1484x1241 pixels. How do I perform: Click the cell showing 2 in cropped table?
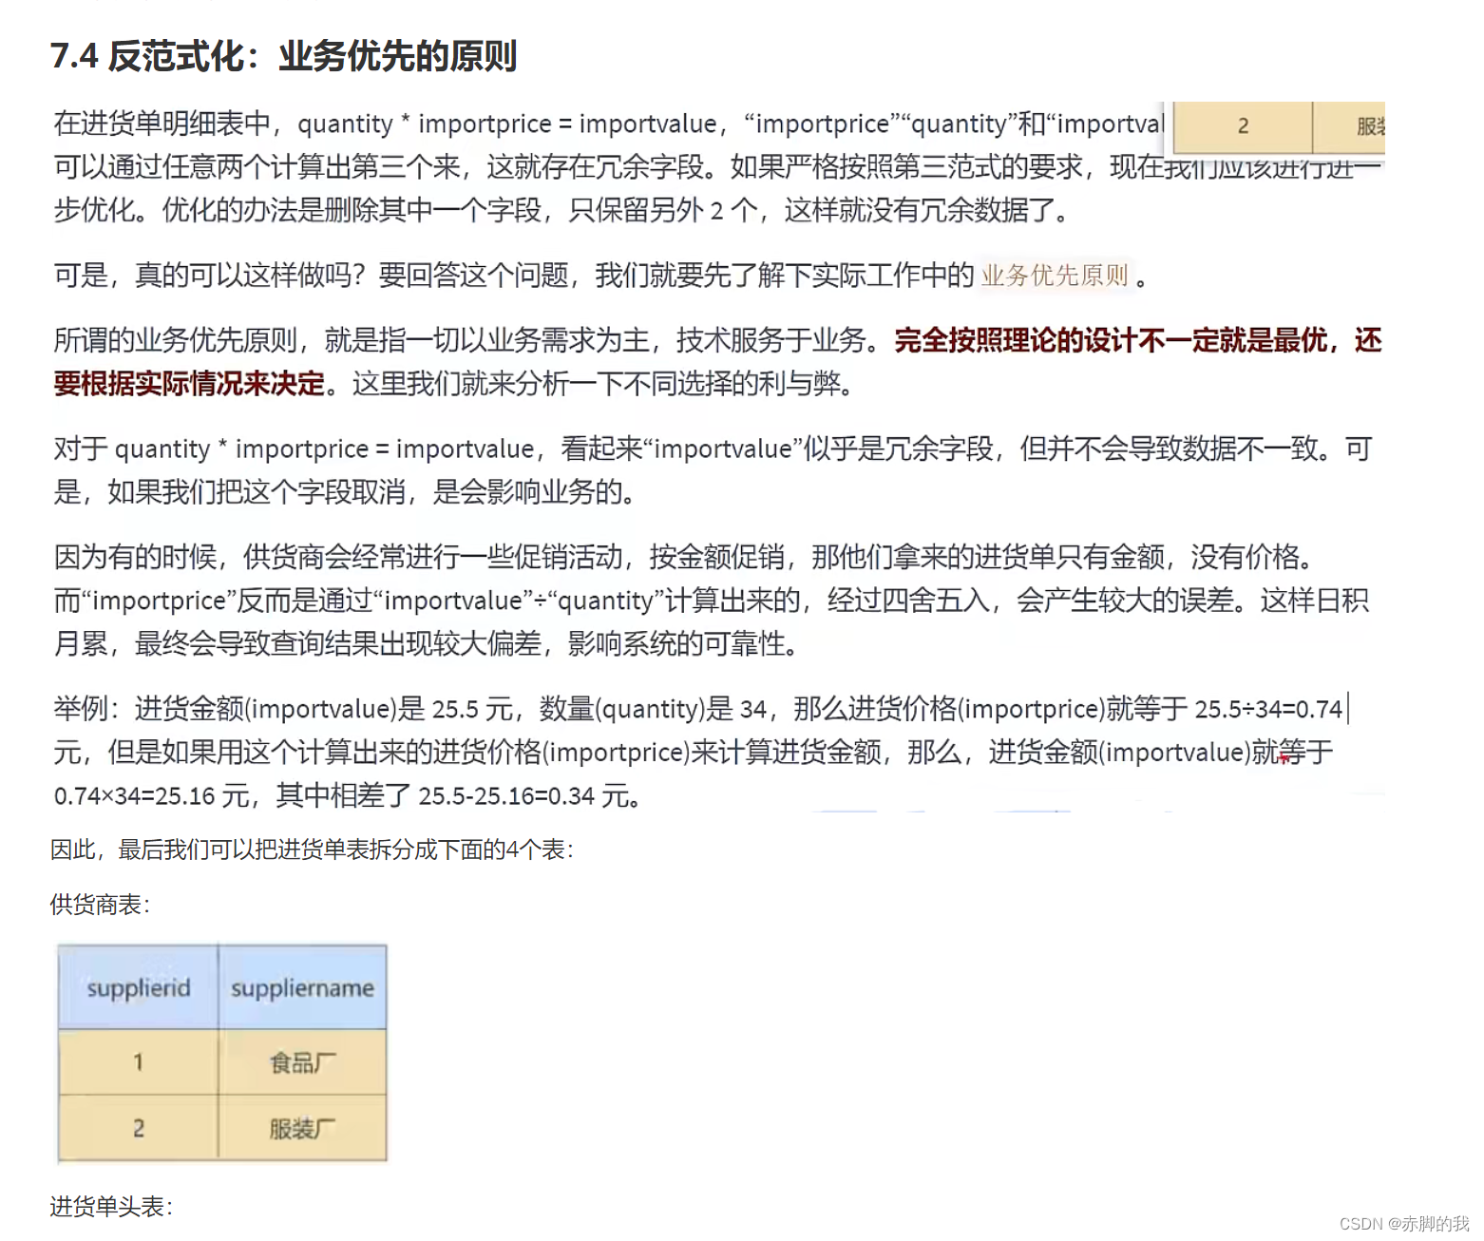1242,126
